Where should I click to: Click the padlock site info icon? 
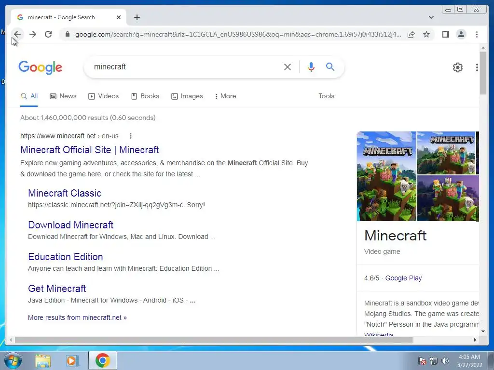click(x=67, y=34)
